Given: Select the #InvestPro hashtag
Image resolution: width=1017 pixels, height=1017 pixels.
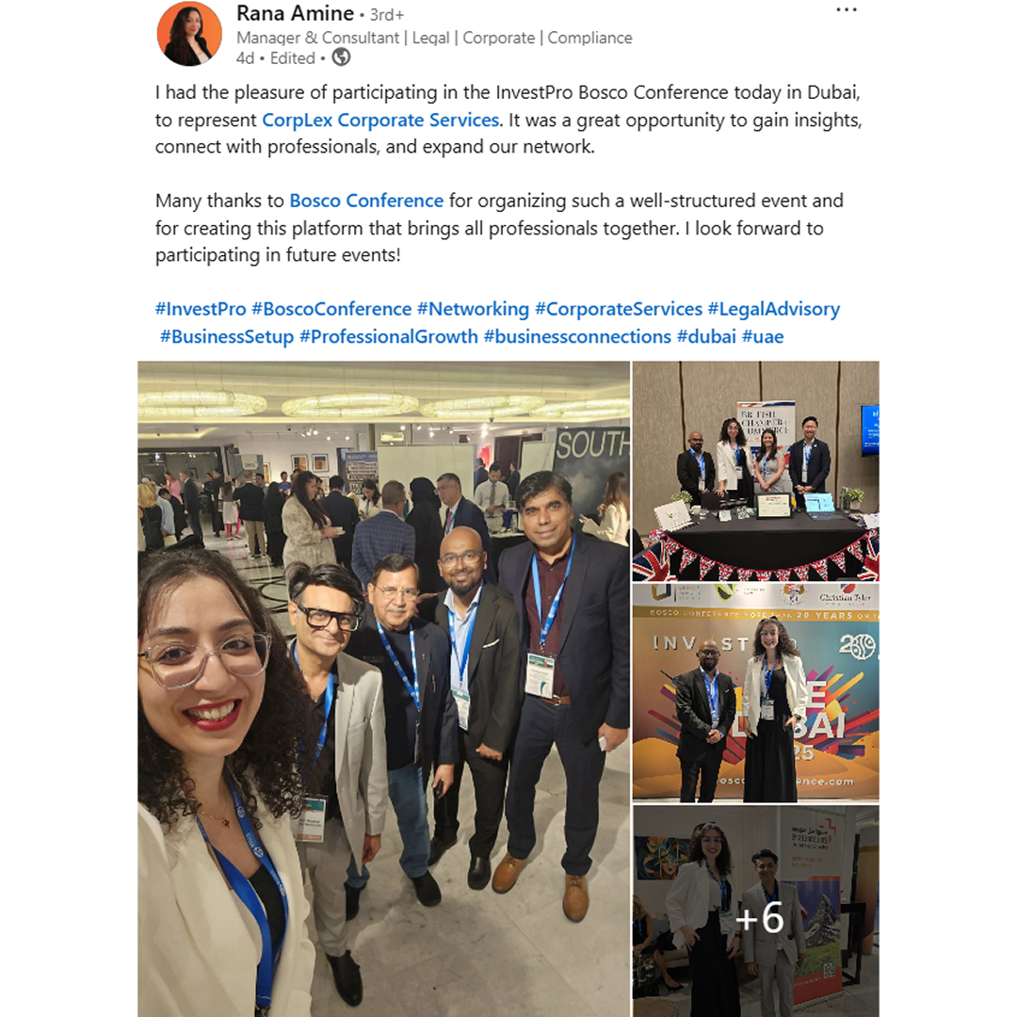Looking at the screenshot, I should pyautogui.click(x=201, y=309).
